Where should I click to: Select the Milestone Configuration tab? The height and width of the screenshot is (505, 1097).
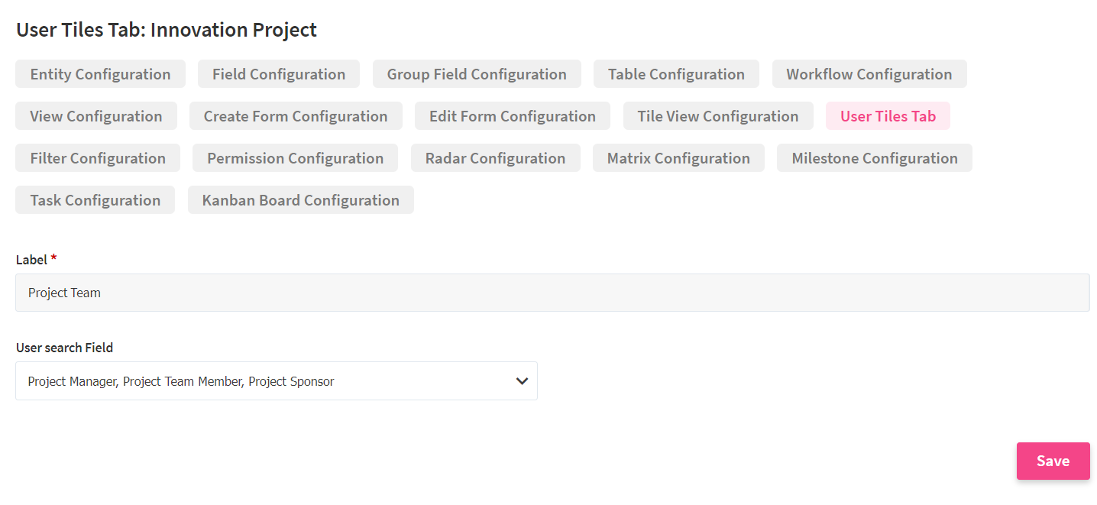(x=875, y=158)
